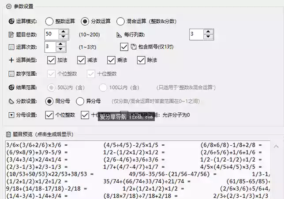The image size is (284, 199).
Task: Click preview problem 9/18+(14/18-17/18)-2/18
Action: pyautogui.click(x=47, y=188)
